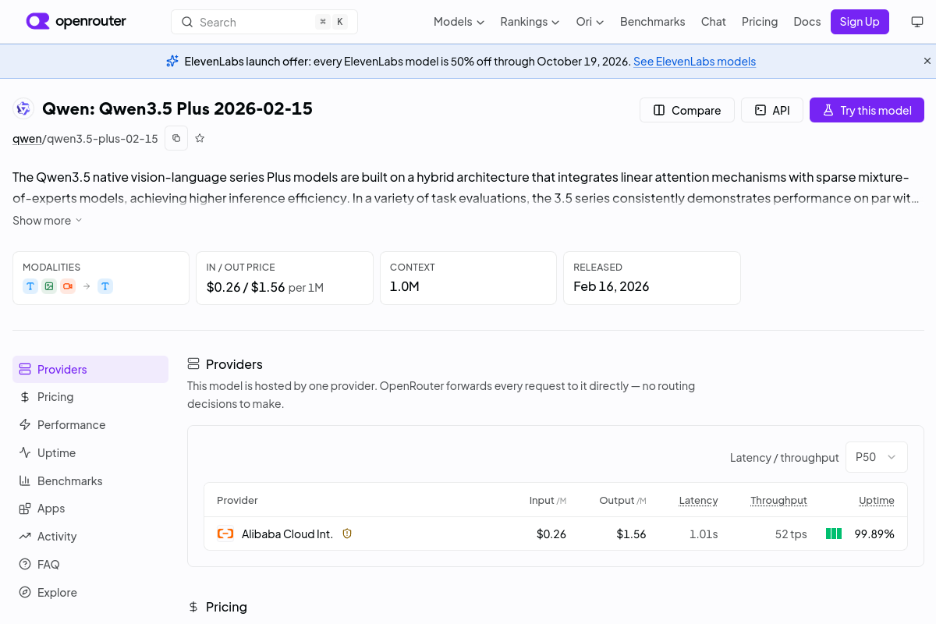
Task: Click the 1.0M context value
Action: [405, 286]
